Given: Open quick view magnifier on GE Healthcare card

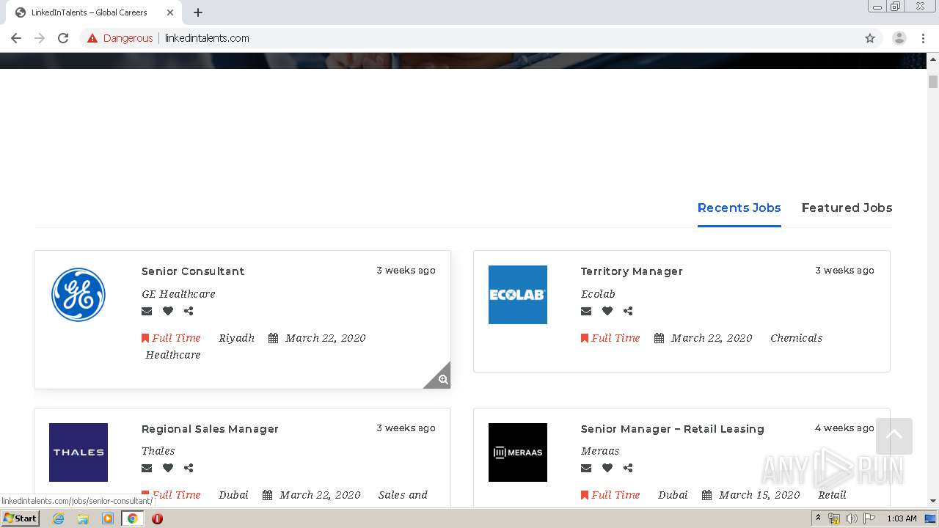Looking at the screenshot, I should pyautogui.click(x=442, y=379).
